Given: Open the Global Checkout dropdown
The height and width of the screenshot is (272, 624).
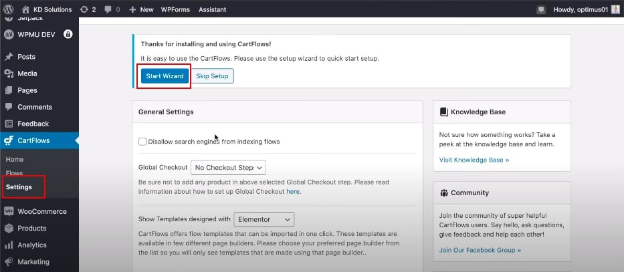Looking at the screenshot, I should [x=229, y=168].
